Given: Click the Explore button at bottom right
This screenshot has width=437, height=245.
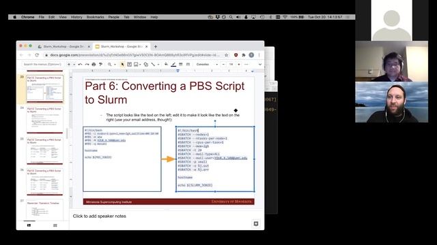Looking at the screenshot, I should click(x=256, y=224).
